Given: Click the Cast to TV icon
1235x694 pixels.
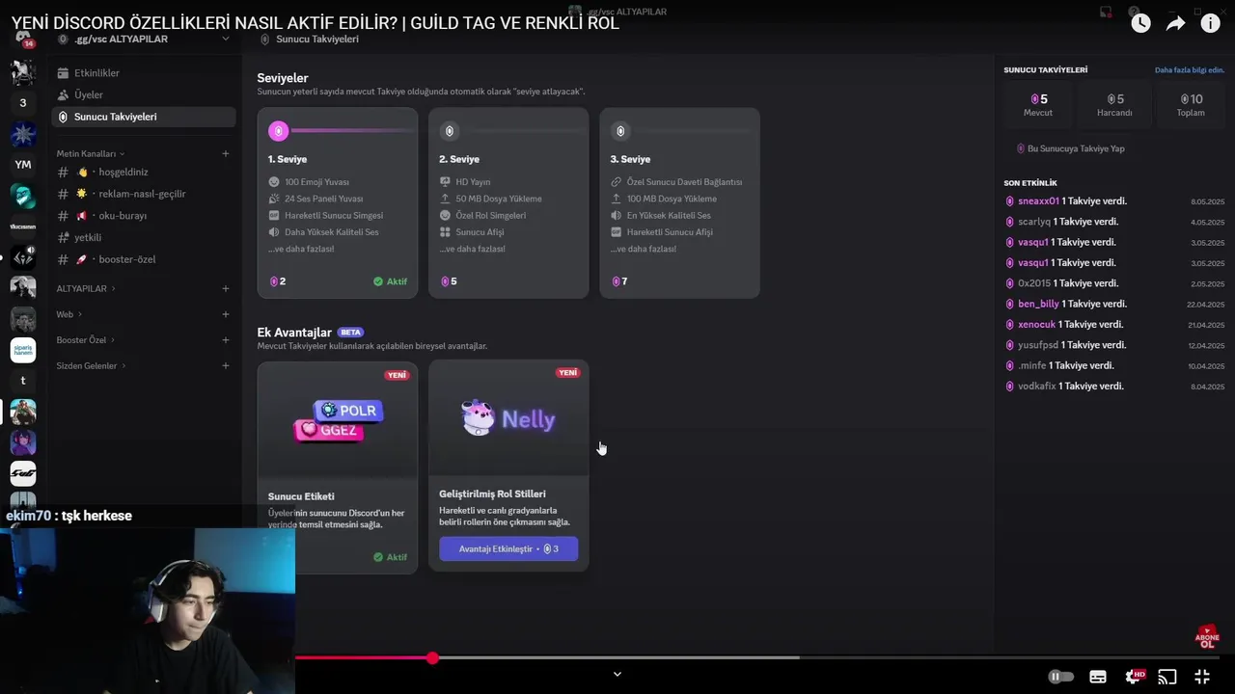Looking at the screenshot, I should pos(1167,677).
